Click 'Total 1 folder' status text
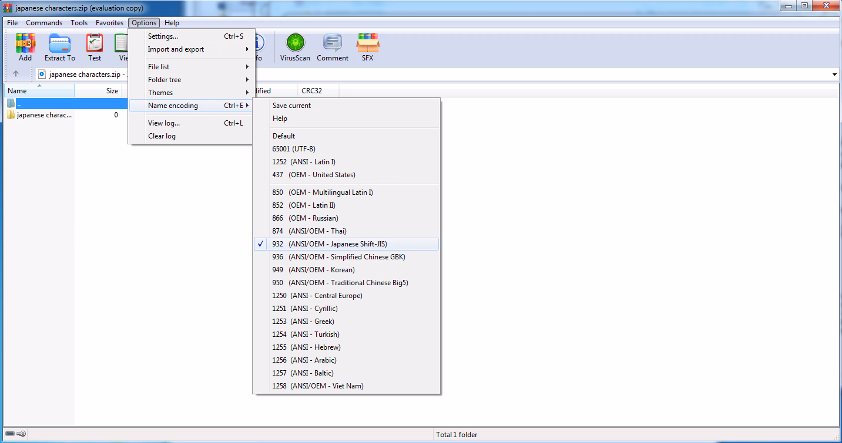 457,435
